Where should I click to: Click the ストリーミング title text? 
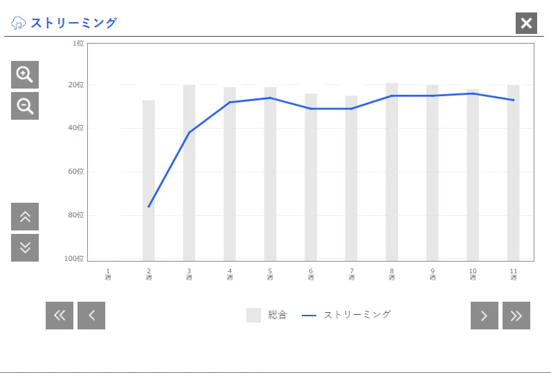tap(74, 23)
